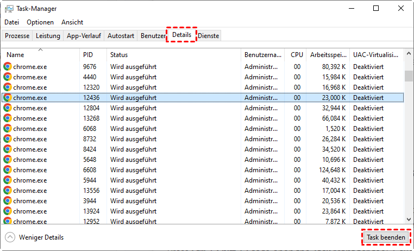Click Chrome icon of PID 8732 row
The image size is (414, 251).
tap(8, 139)
